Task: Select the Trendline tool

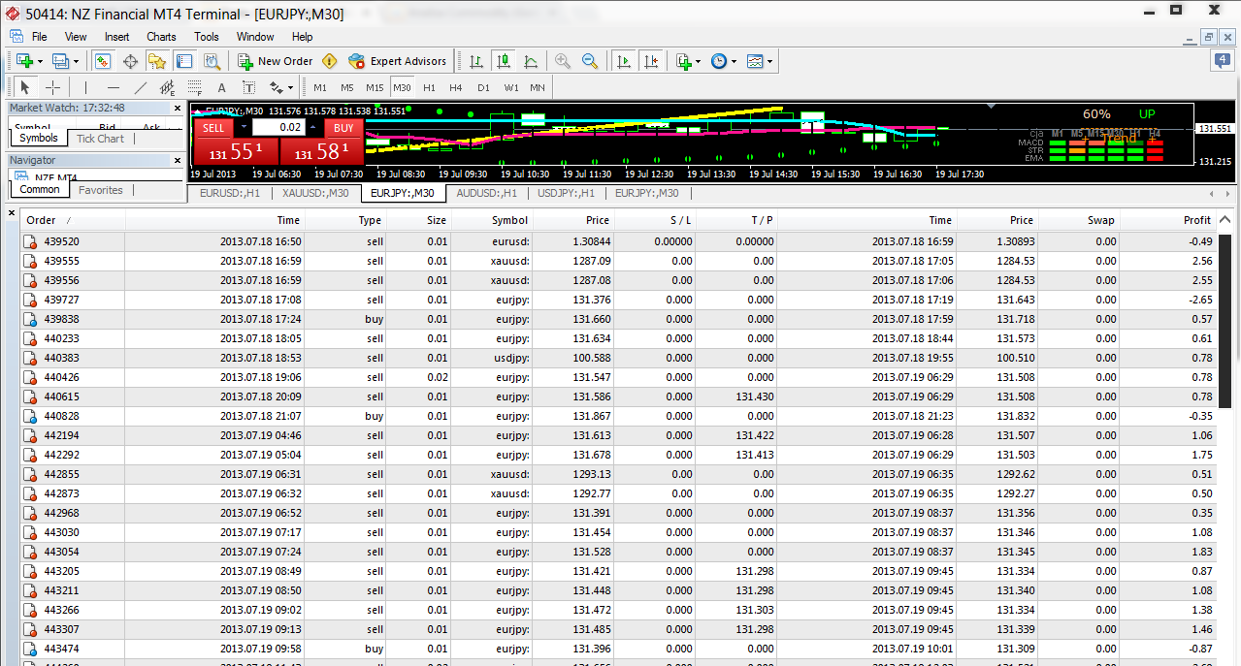Action: 141,87
